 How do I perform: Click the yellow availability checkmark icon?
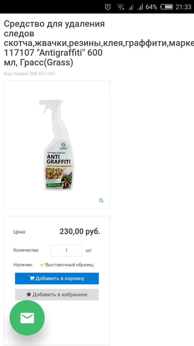click(x=42, y=265)
